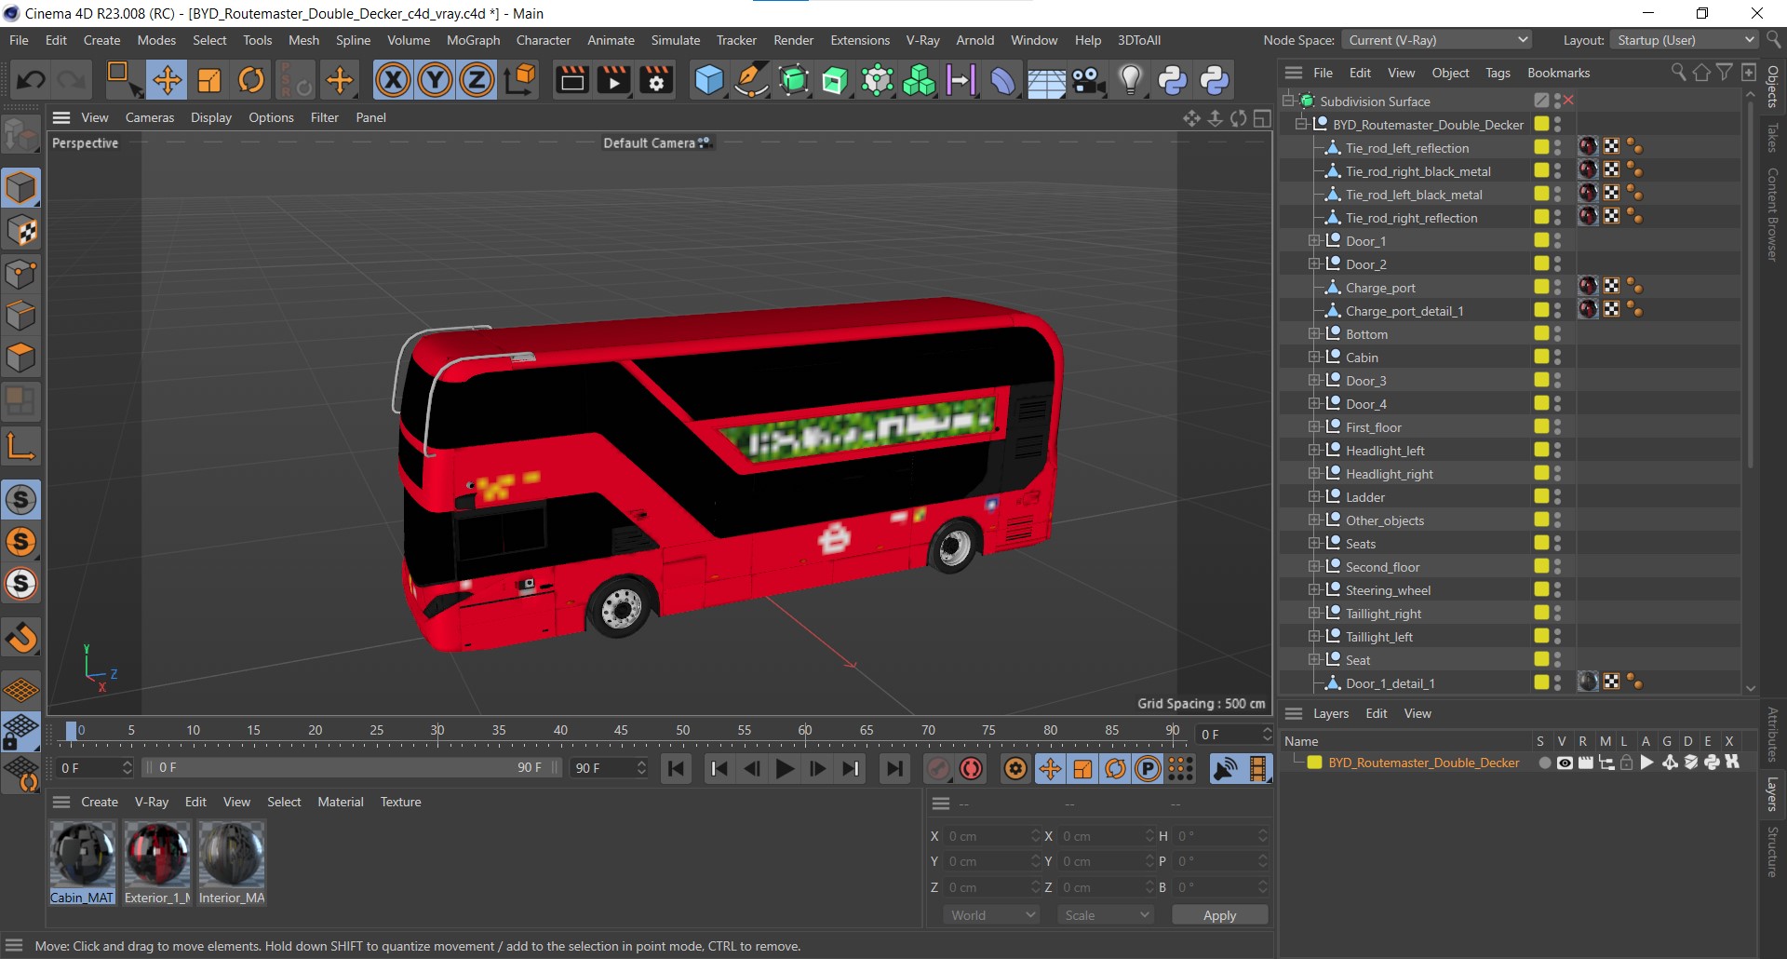
Task: Add a Camera object icon
Action: point(1088,80)
